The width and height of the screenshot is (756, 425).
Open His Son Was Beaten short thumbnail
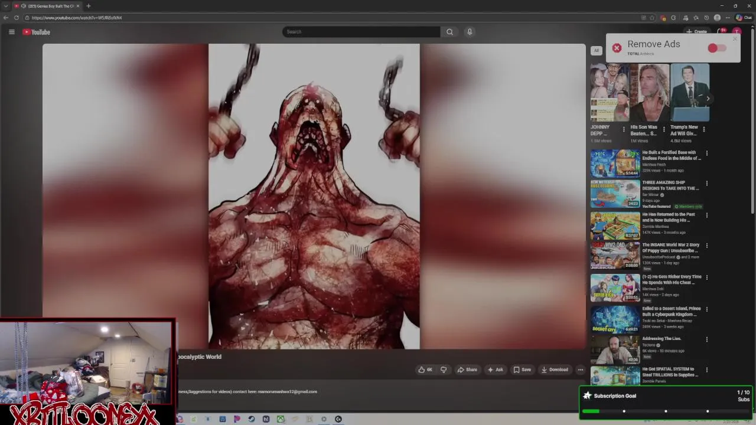click(650, 93)
